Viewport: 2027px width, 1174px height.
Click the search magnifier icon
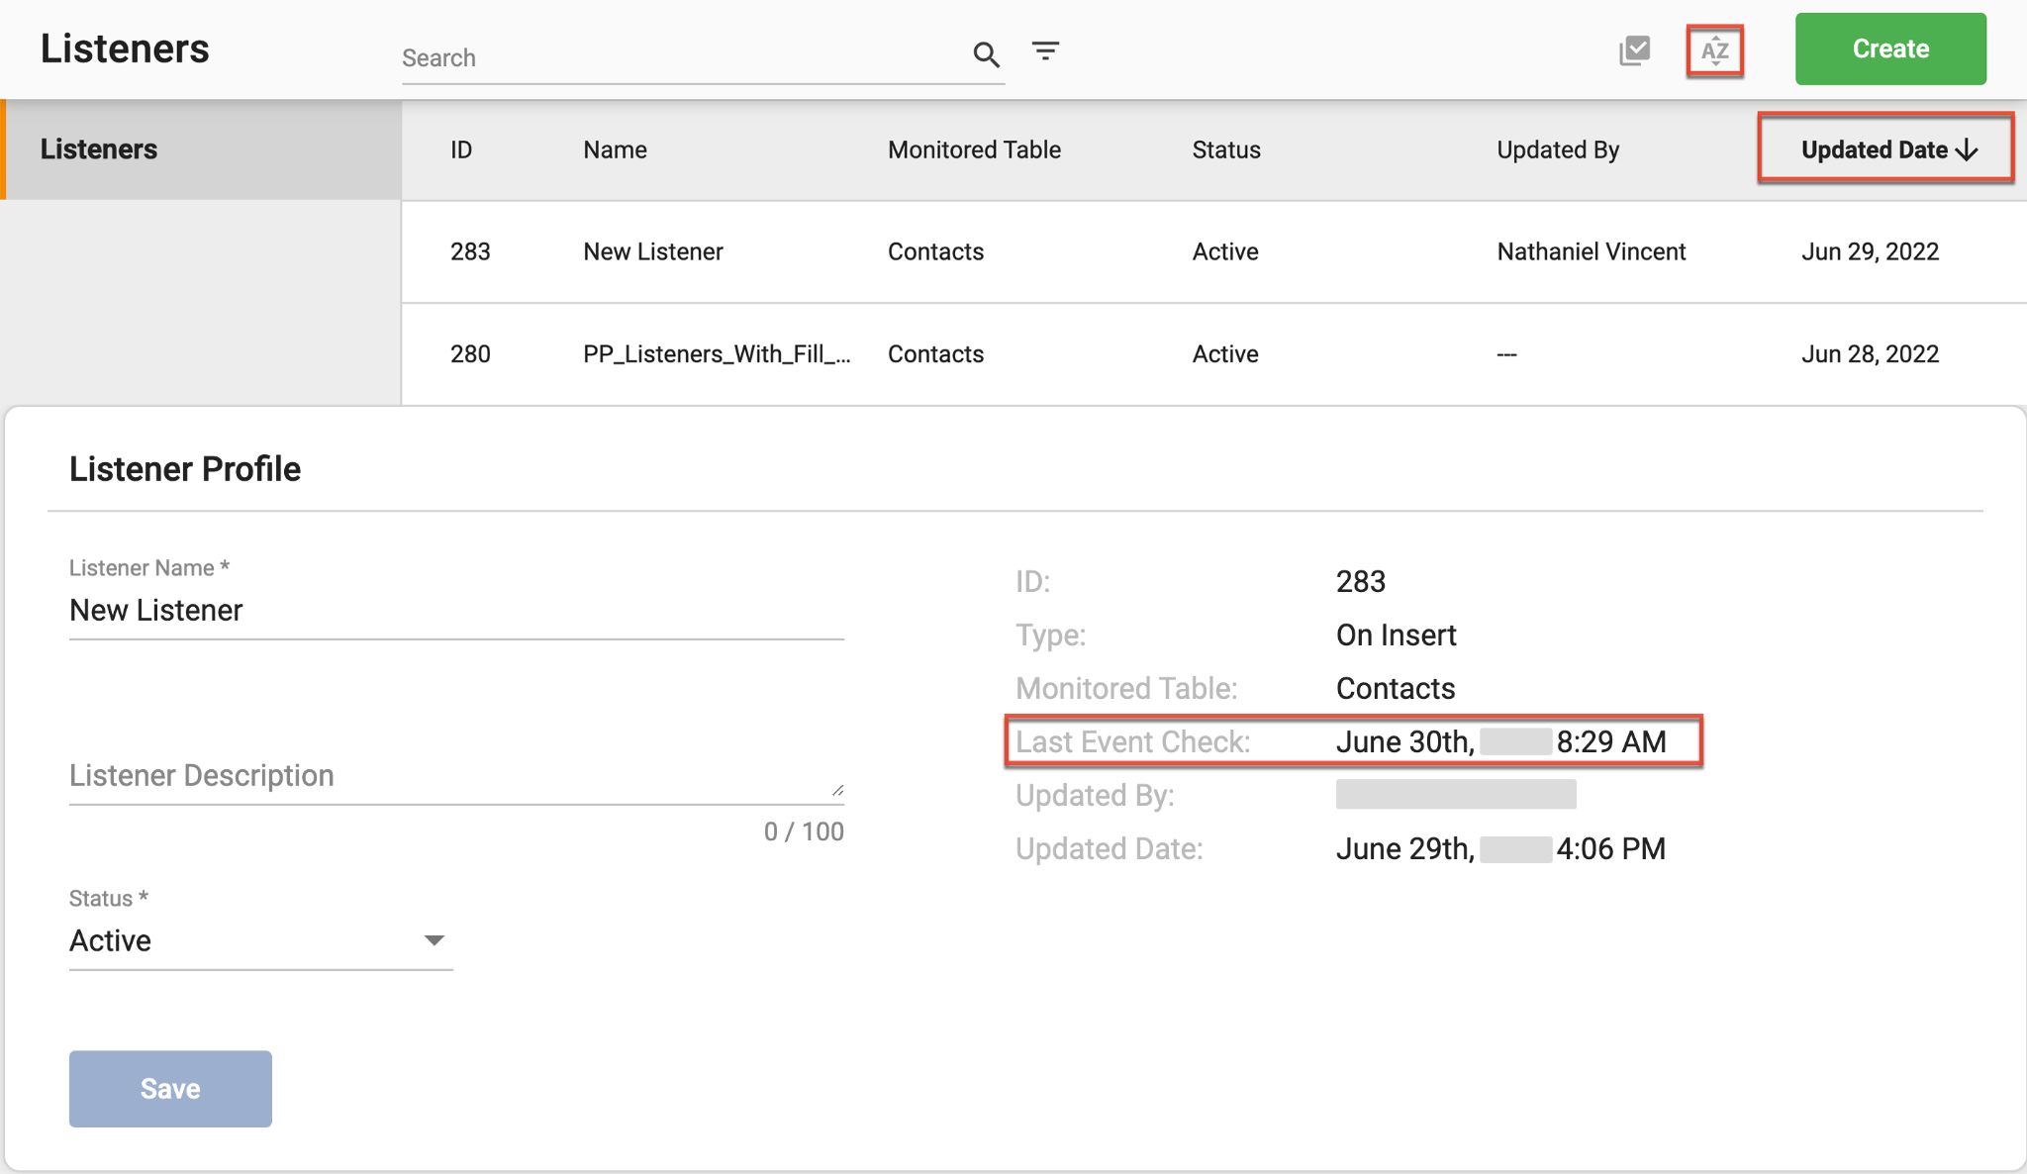986,54
